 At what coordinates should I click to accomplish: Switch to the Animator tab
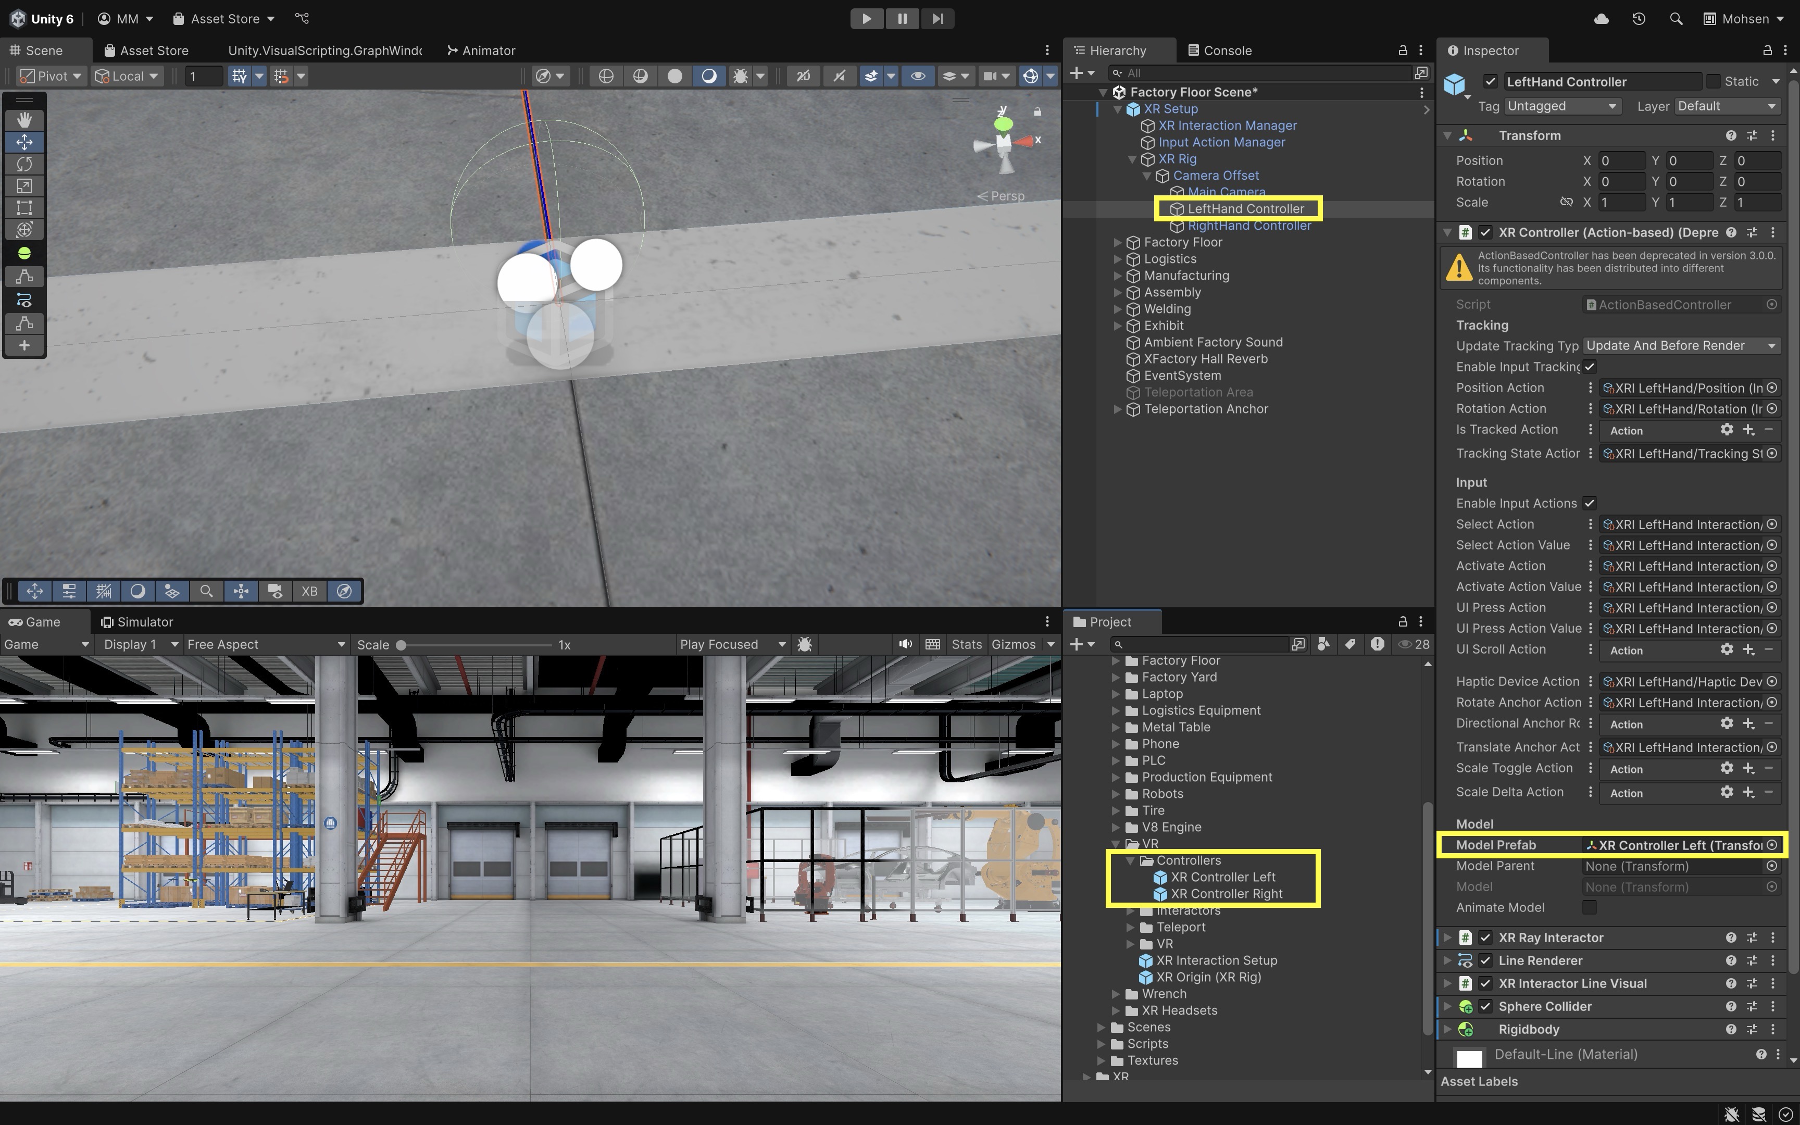(481, 51)
